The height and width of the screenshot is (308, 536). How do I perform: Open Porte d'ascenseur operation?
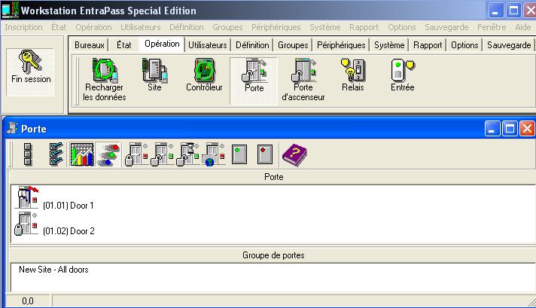[303, 71]
